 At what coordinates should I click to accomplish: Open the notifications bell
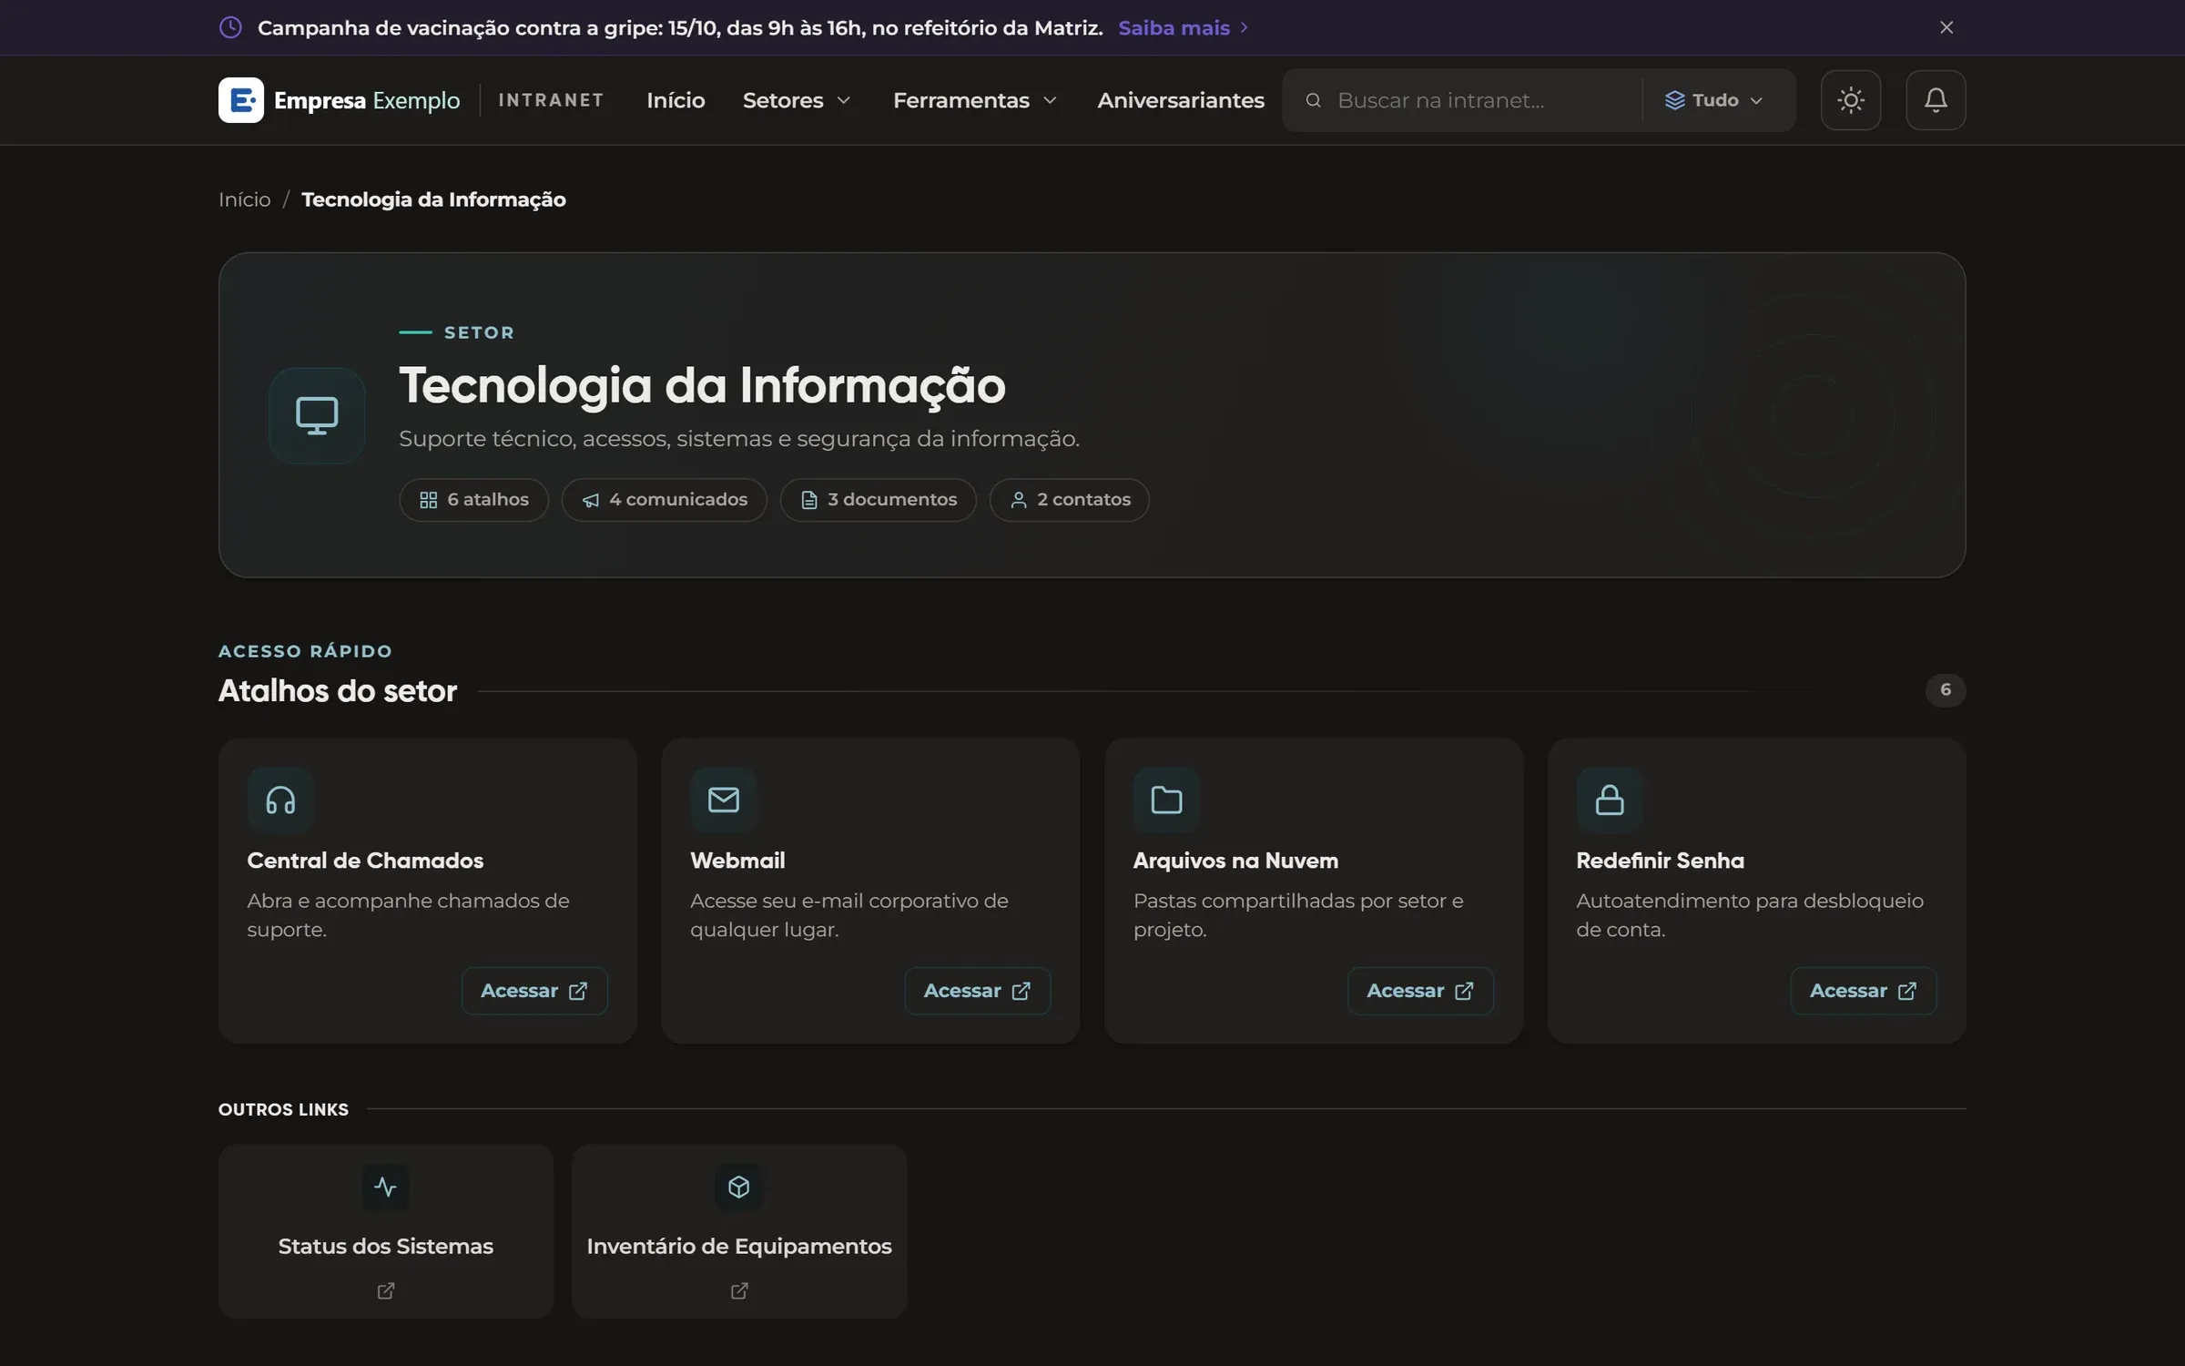[1936, 100]
